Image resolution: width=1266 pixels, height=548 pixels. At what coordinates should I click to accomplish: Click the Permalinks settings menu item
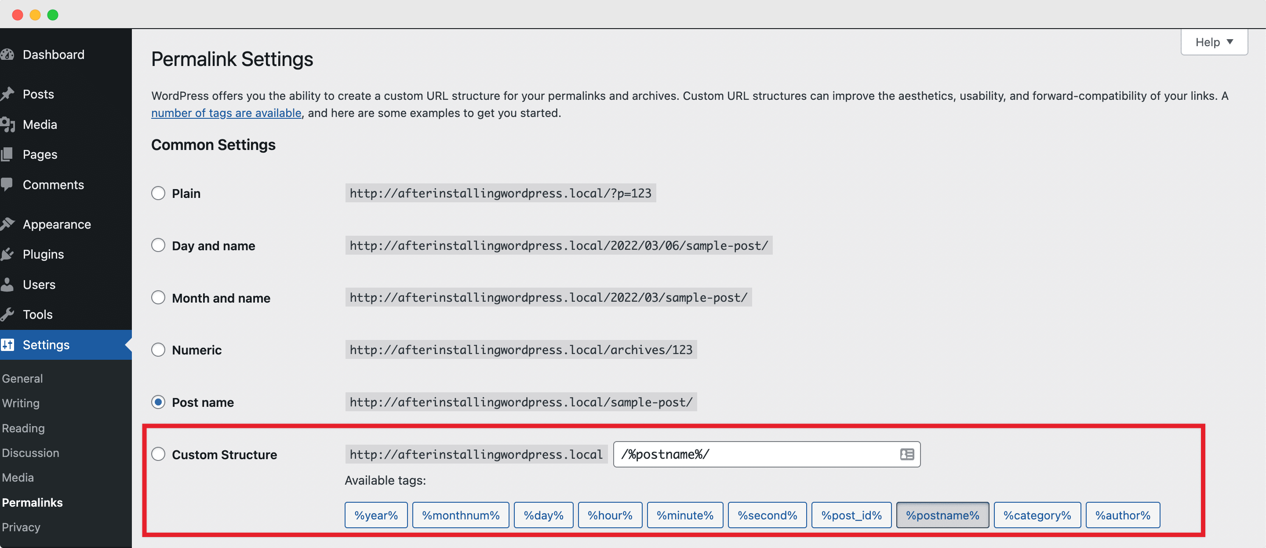click(32, 503)
